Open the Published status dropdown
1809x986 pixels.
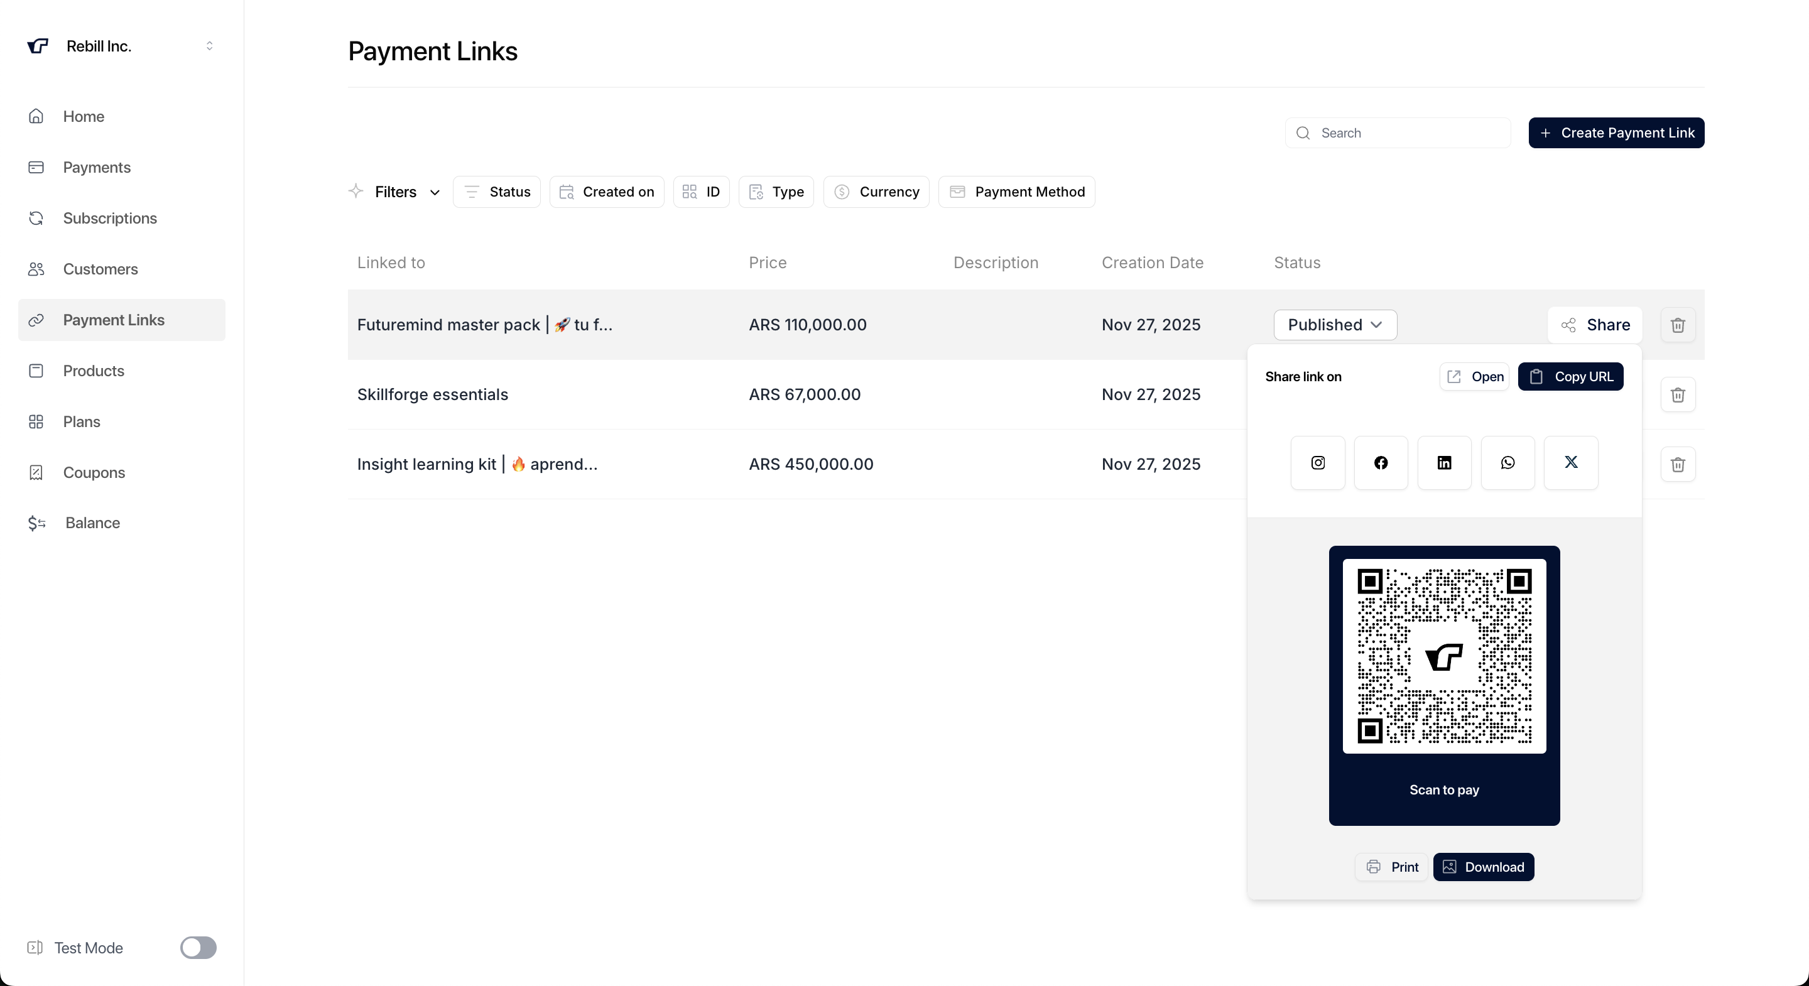tap(1334, 325)
